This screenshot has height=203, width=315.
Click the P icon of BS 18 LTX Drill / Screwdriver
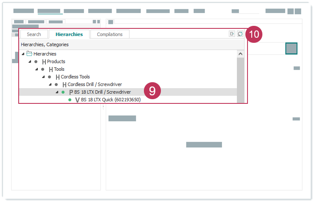pyautogui.click(x=71, y=92)
